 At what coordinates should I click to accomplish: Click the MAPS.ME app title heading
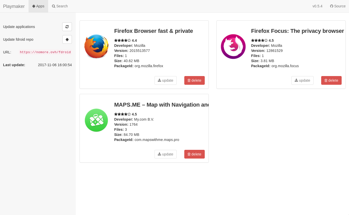point(161,105)
